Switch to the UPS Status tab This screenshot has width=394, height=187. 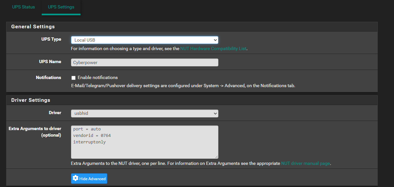[x=23, y=7]
